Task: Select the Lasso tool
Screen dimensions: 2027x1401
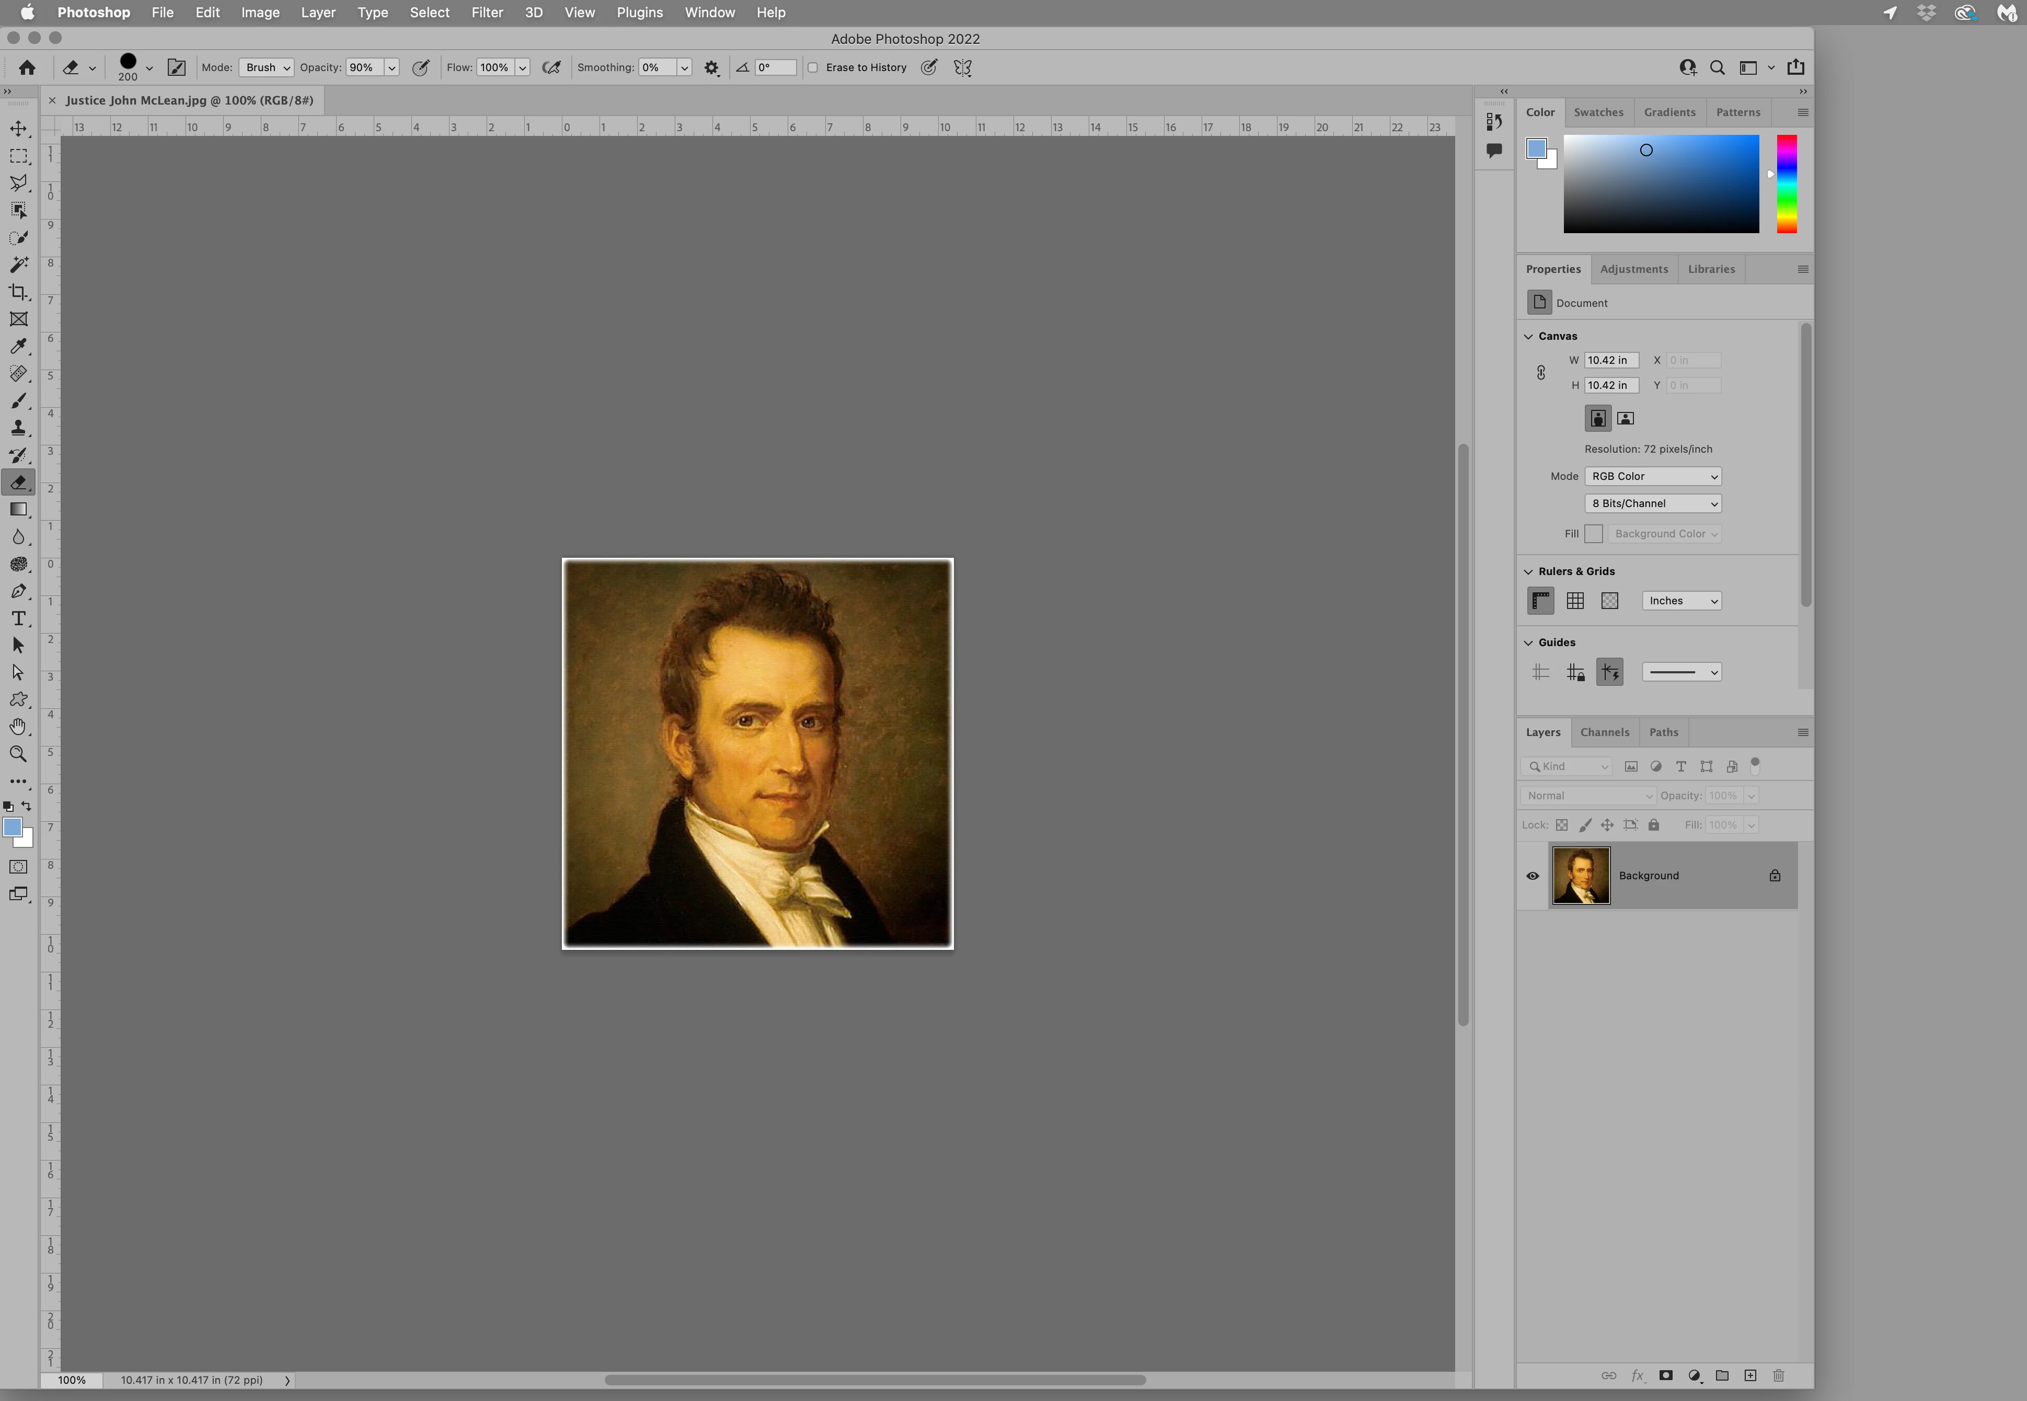Action: [18, 183]
